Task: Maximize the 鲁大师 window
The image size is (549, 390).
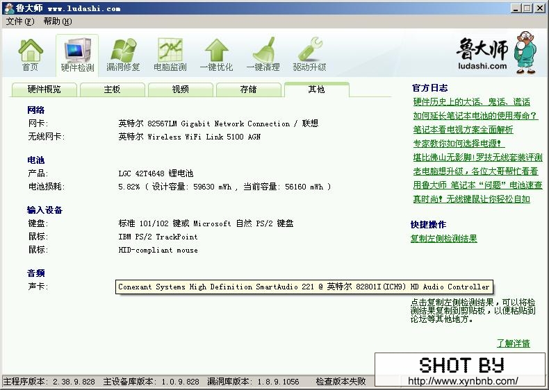Action: pos(527,8)
